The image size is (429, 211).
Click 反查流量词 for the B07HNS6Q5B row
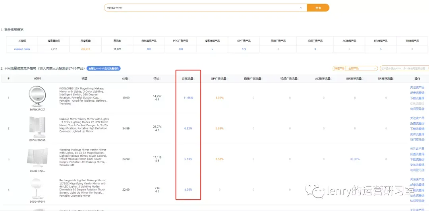(417, 124)
